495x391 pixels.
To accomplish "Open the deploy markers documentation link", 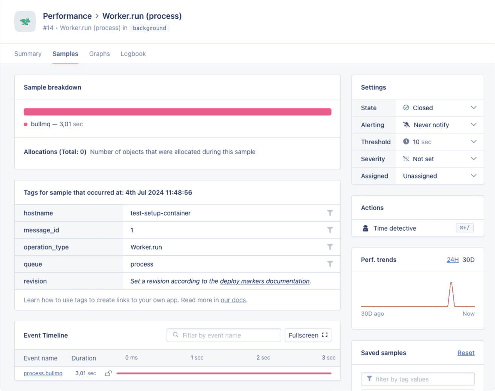I will click(265, 281).
